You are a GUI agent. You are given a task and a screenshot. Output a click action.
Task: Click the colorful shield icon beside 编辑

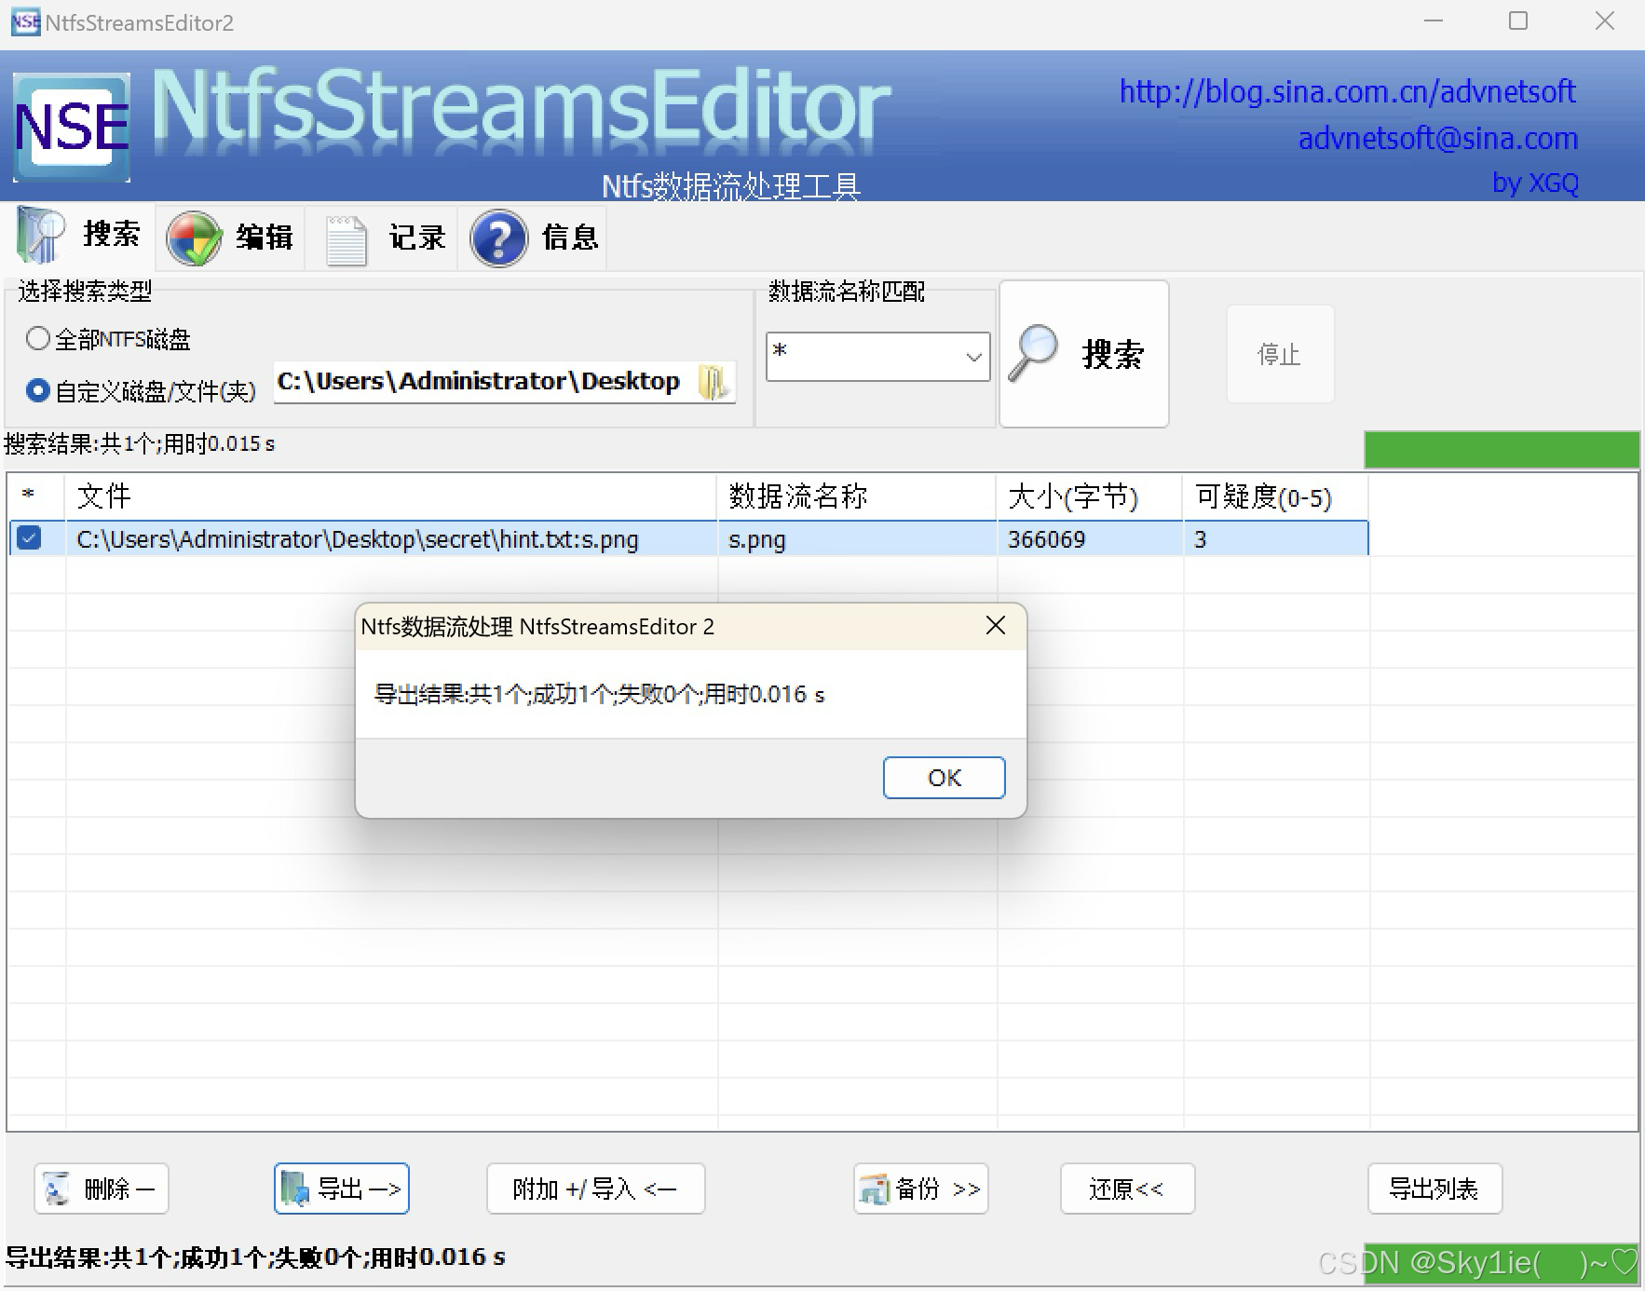(194, 238)
